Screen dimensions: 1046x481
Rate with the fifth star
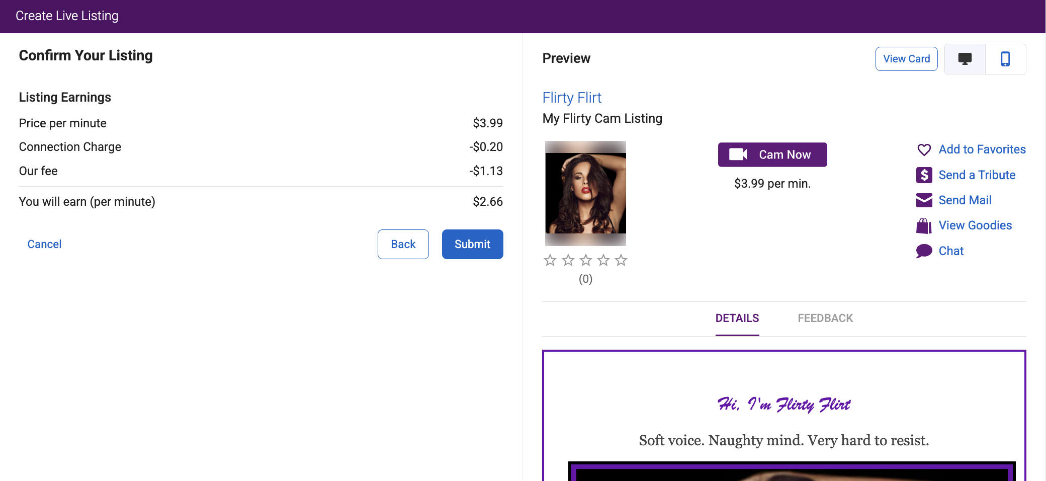621,260
